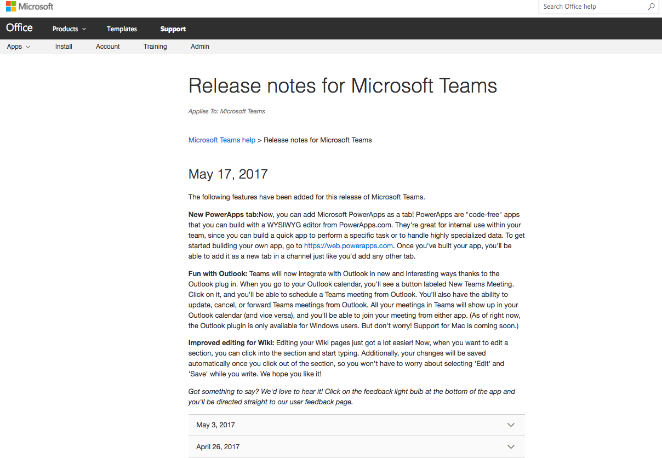Click the Improved editing for Wiki bold text
The height and width of the screenshot is (458, 662).
pyautogui.click(x=231, y=342)
